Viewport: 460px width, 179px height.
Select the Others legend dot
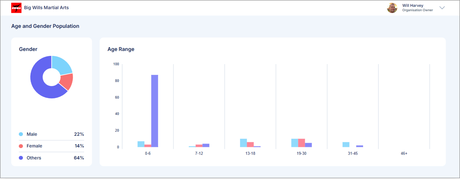pyautogui.click(x=21, y=158)
